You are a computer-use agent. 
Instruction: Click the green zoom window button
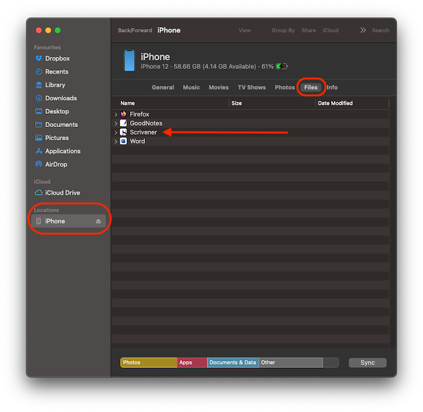coord(58,30)
